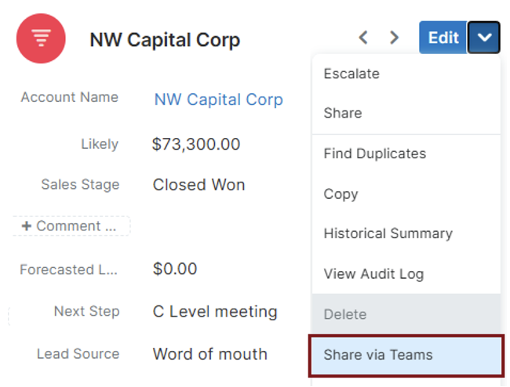Click the Comment add button

tap(71, 226)
